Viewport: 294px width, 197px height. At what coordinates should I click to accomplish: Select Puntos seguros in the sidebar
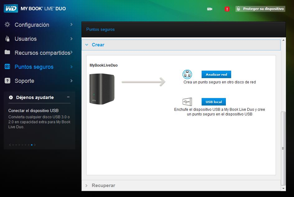[x=34, y=67]
